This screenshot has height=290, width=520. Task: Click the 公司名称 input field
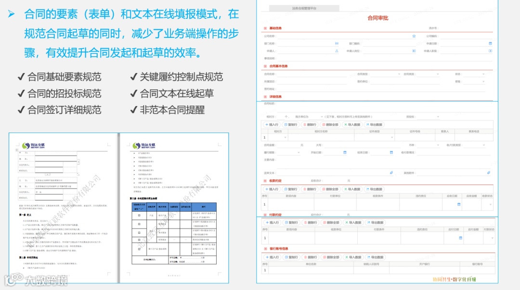[x=347, y=36]
